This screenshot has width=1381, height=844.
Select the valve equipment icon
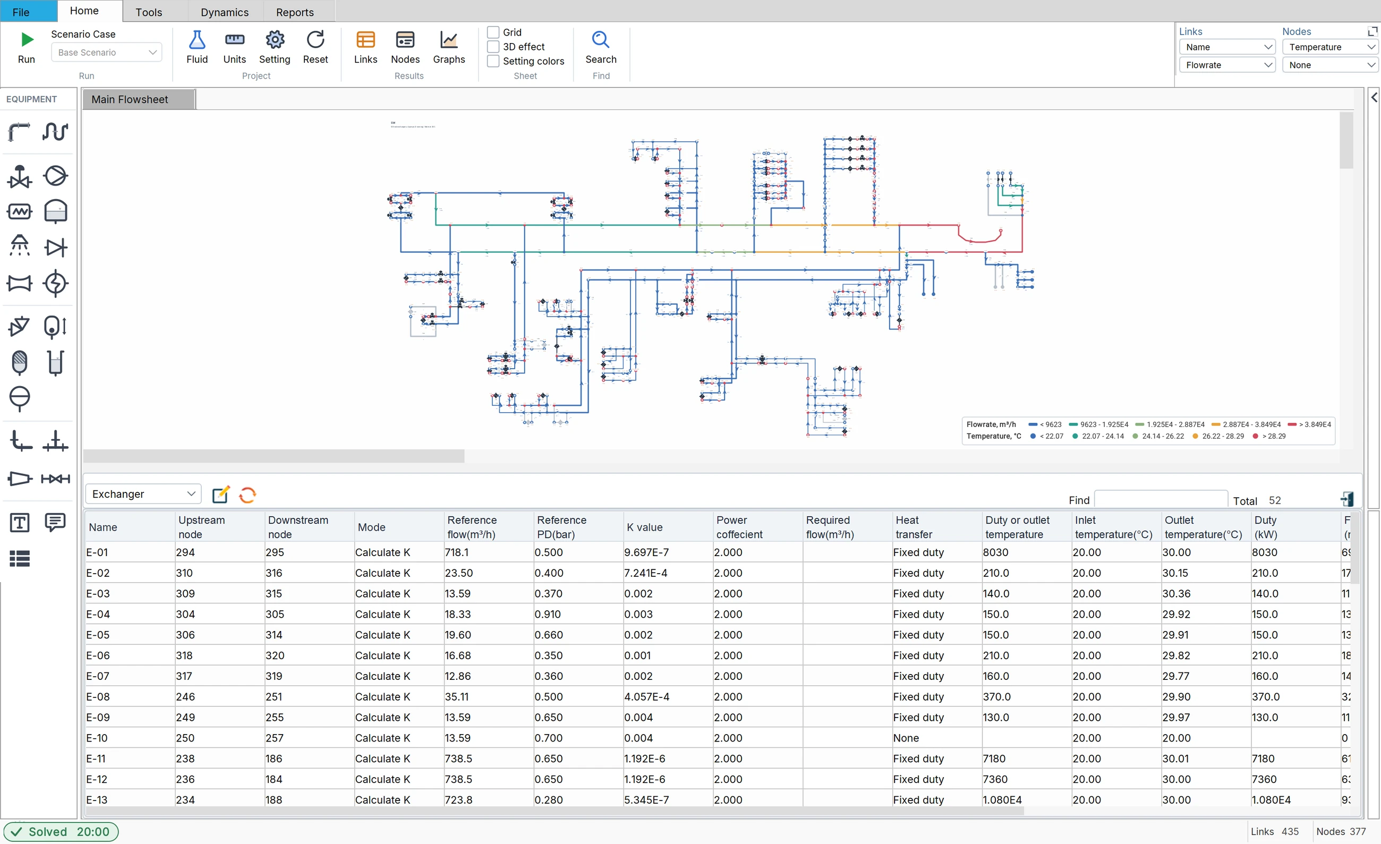pyautogui.click(x=19, y=176)
